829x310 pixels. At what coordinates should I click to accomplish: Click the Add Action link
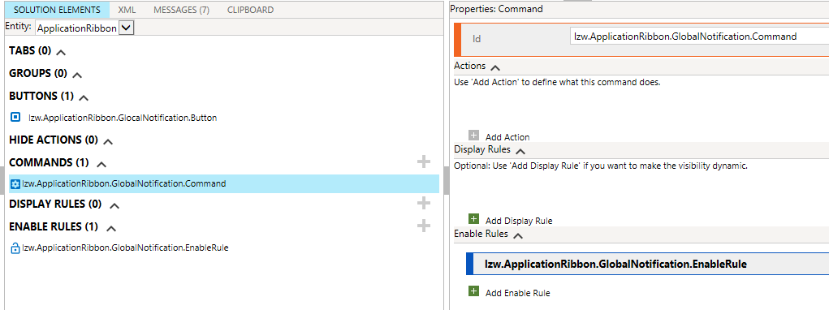[x=507, y=137]
